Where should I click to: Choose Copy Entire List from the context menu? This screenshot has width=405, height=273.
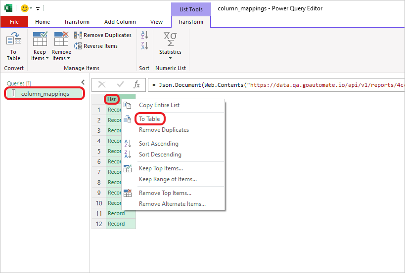click(x=159, y=105)
